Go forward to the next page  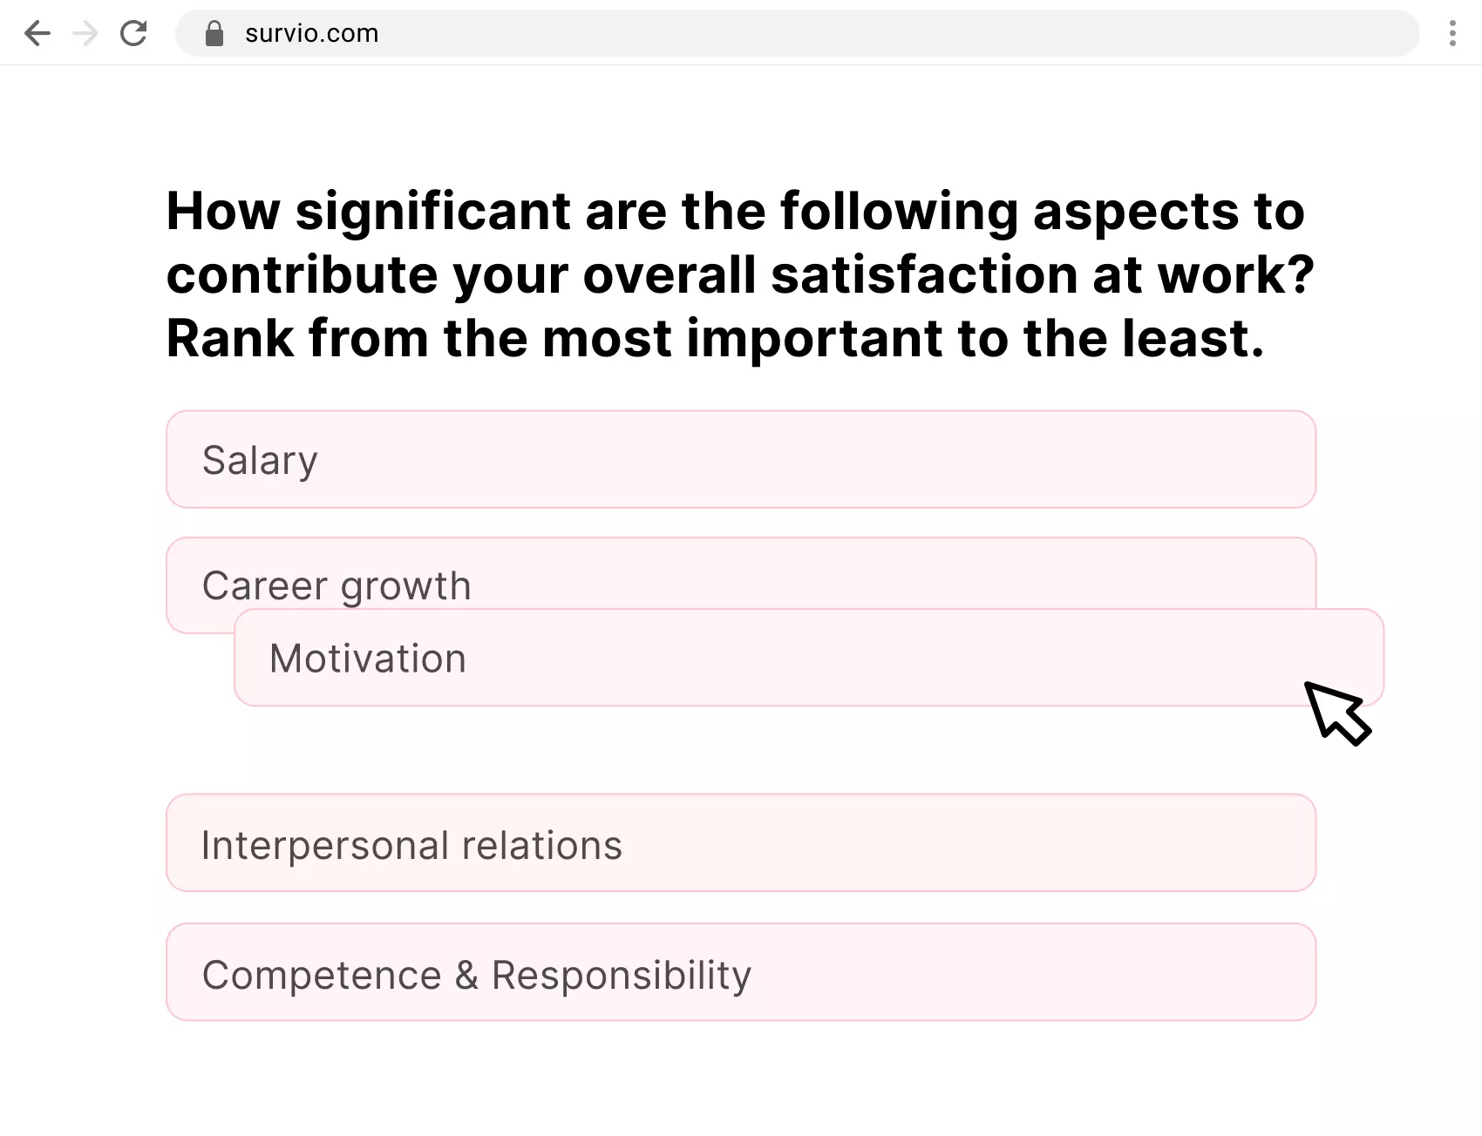coord(86,34)
